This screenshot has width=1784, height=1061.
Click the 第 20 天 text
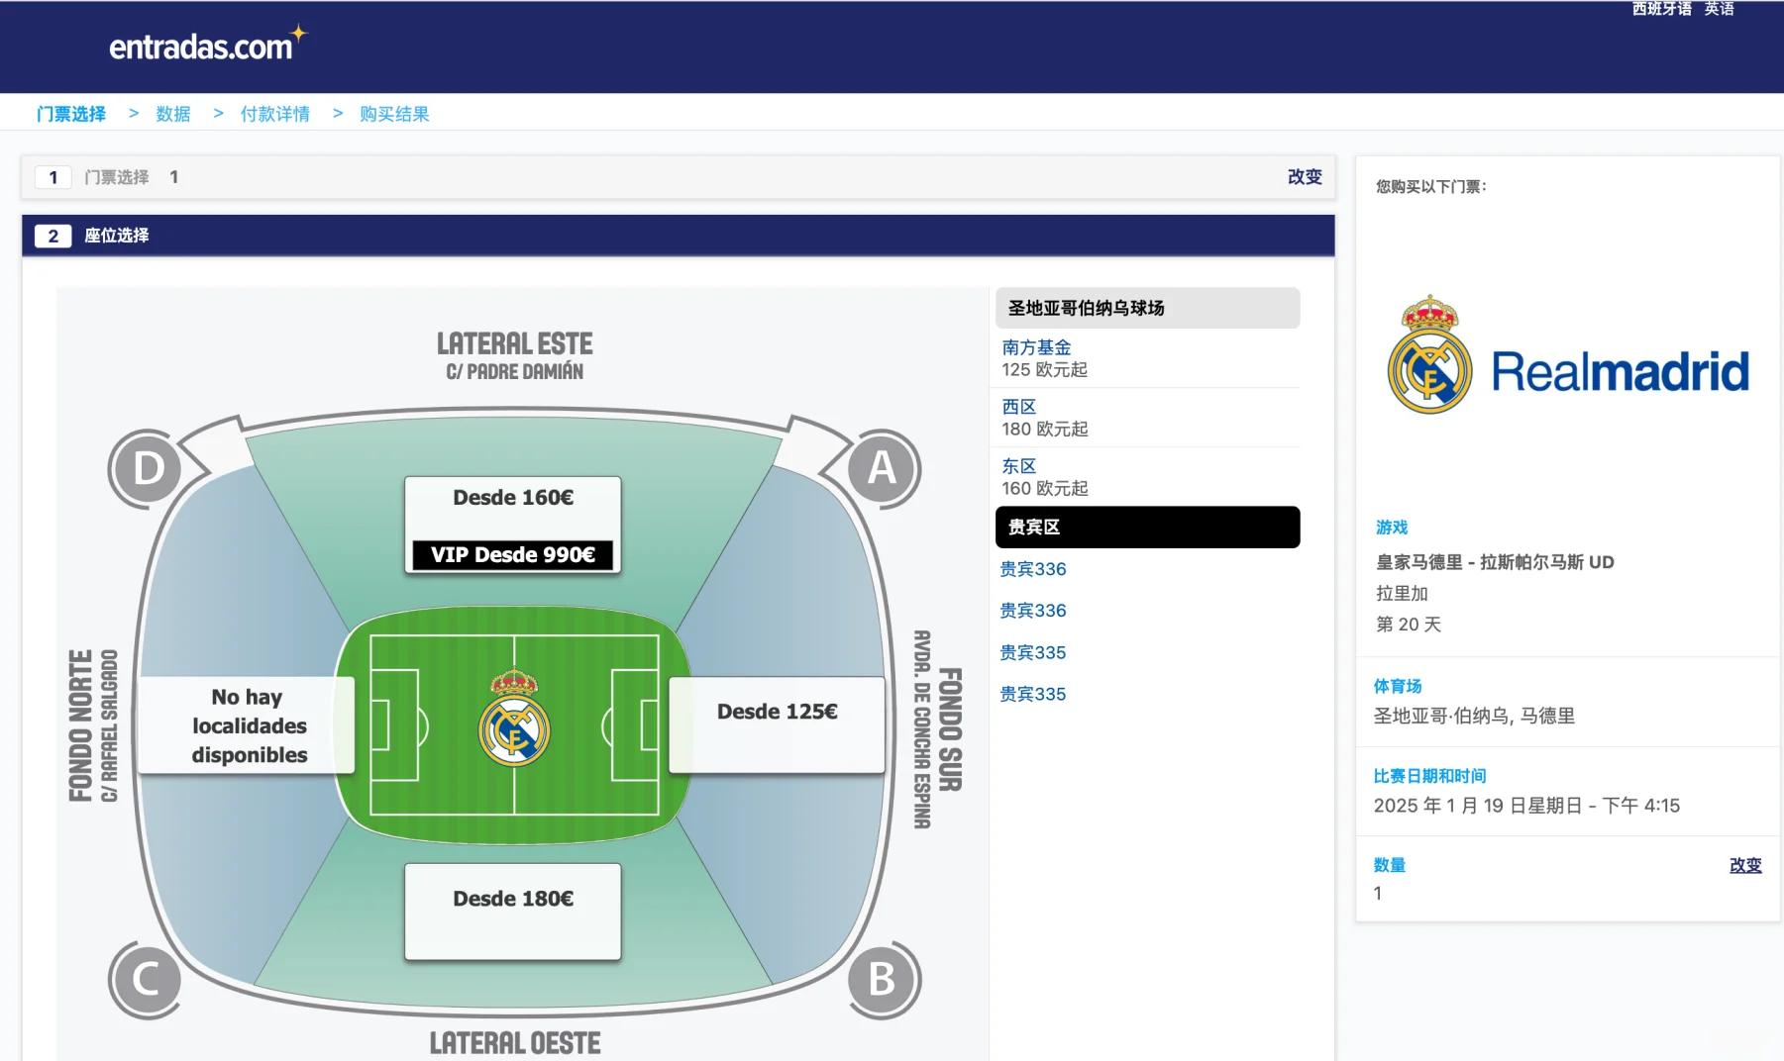1408,625
